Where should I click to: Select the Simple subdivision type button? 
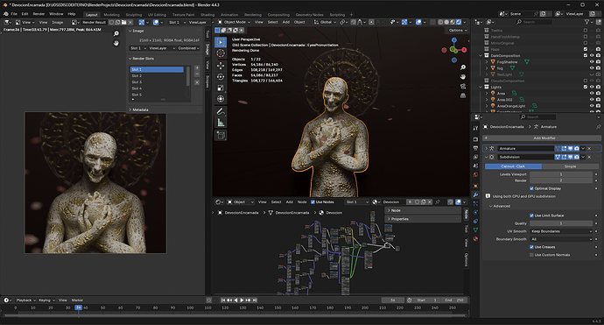tap(570, 166)
